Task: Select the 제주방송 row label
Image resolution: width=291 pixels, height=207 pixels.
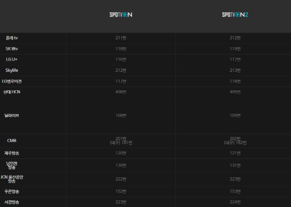Action: point(12,153)
